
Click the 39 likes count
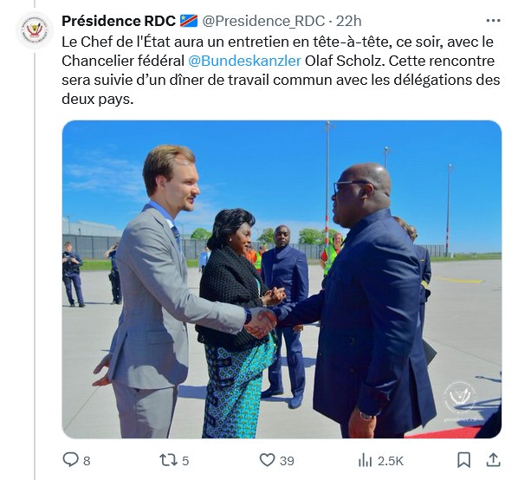287,461
